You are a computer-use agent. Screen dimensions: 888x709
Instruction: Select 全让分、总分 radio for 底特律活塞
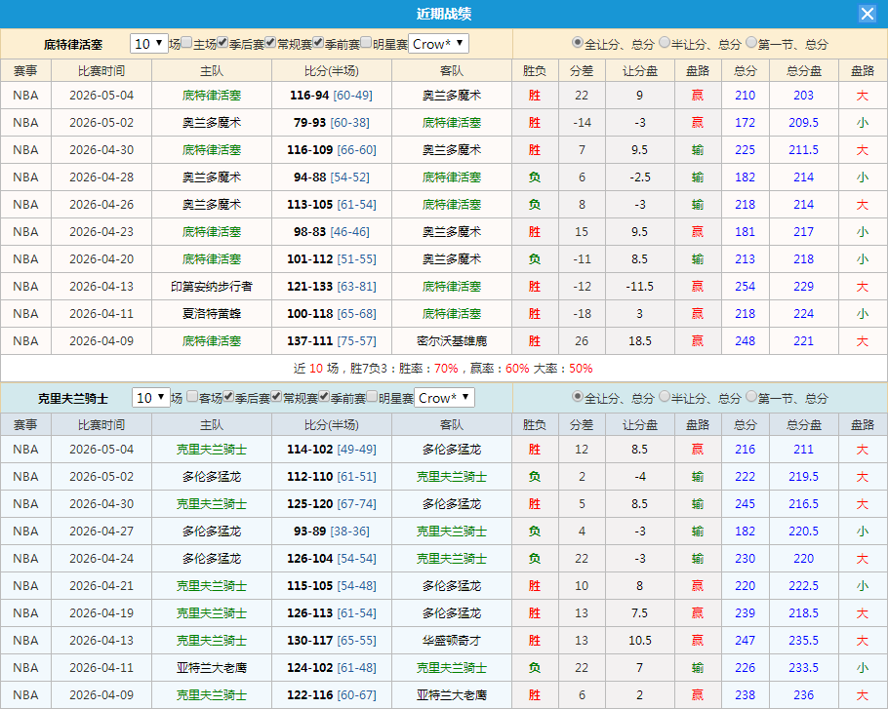click(x=577, y=43)
